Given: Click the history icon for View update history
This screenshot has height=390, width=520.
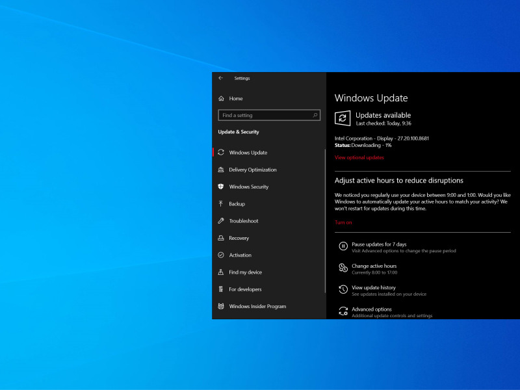Looking at the screenshot, I should (343, 289).
